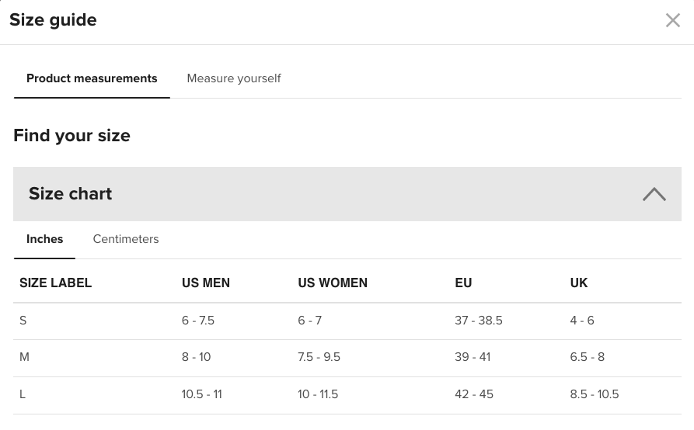Collapse the Size chart chevron
694x430 pixels.
(x=654, y=194)
